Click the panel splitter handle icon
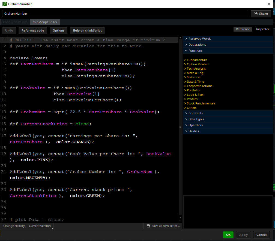 point(180,127)
